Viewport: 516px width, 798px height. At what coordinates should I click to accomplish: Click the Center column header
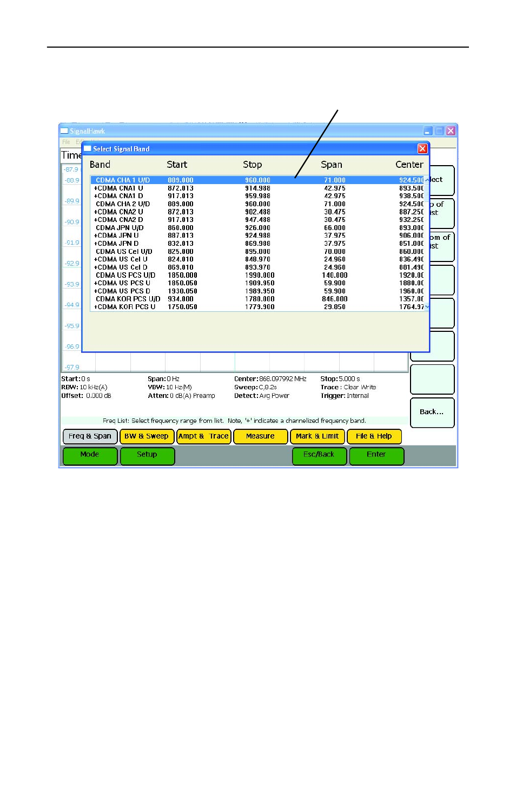click(409, 165)
